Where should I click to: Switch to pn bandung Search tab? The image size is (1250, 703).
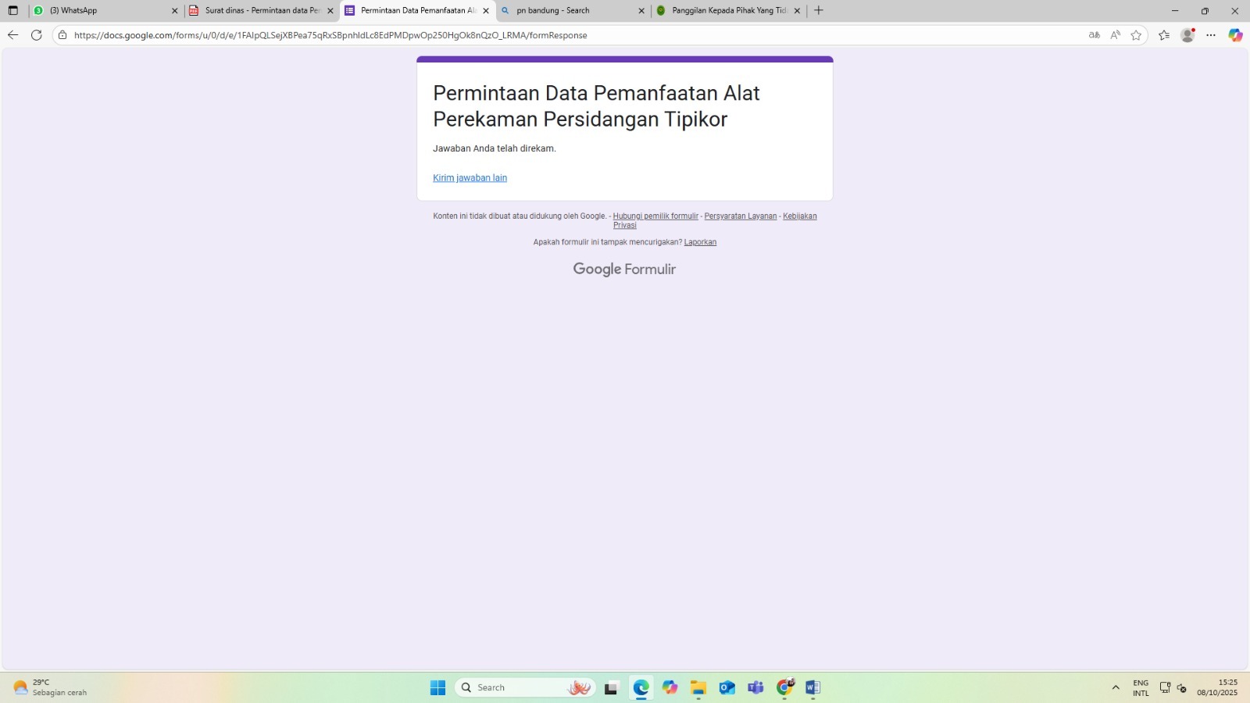[570, 11]
